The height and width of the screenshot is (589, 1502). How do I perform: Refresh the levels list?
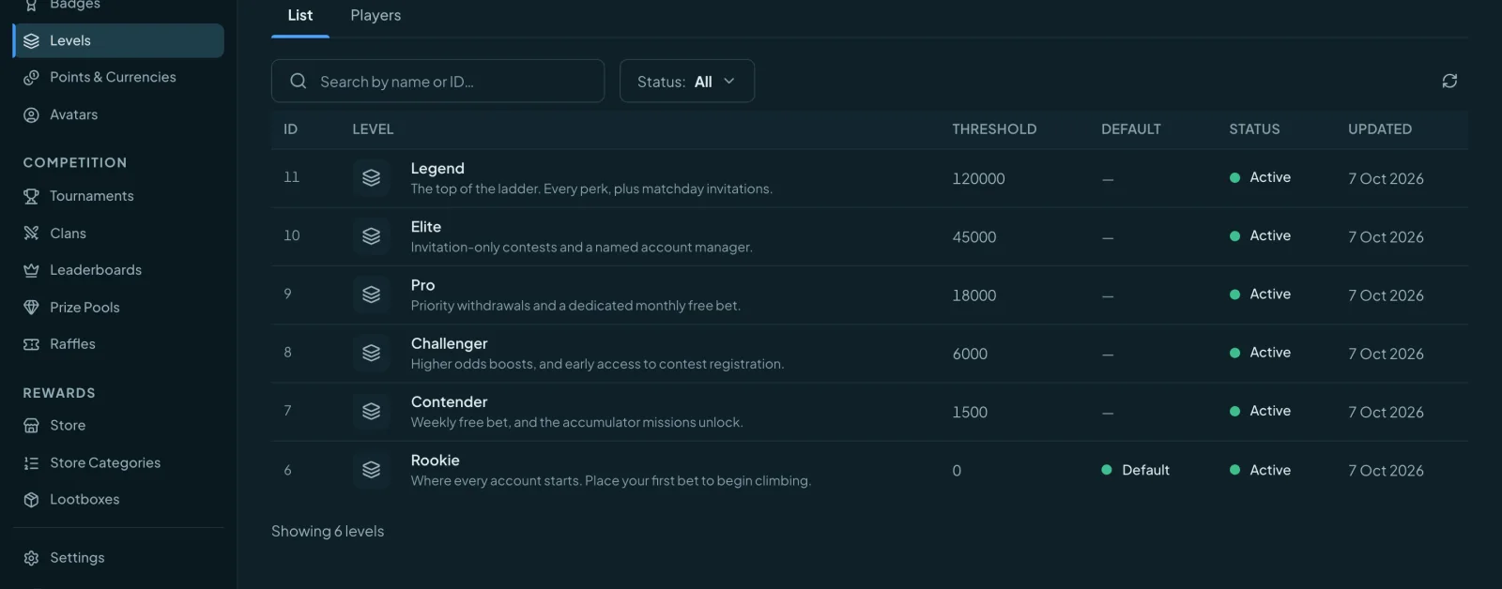(x=1449, y=81)
